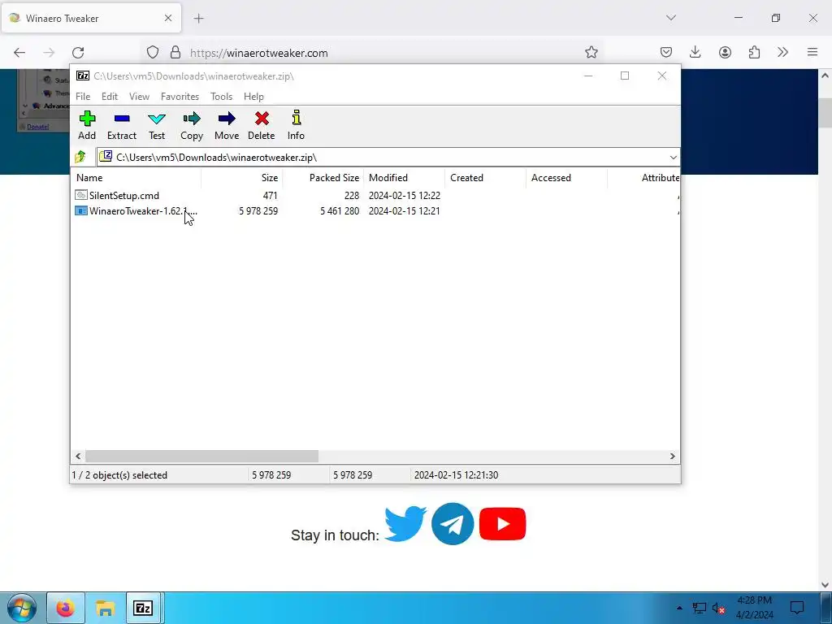Image resolution: width=832 pixels, height=624 pixels.
Task: Show more tools double-chevron icon
Action: [x=782, y=52]
